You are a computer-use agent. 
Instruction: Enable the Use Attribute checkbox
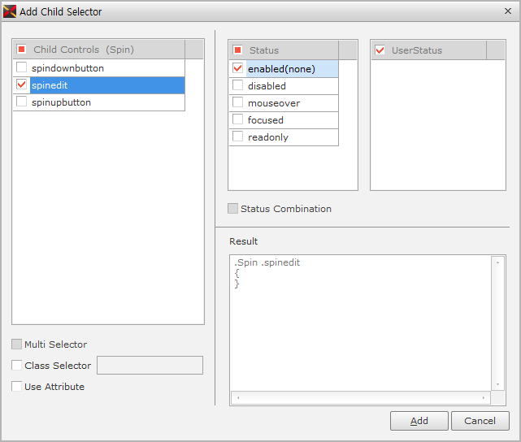17,387
